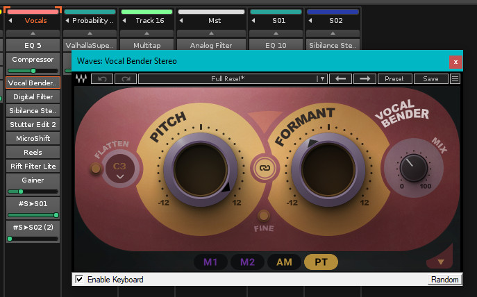The image size is (477, 297).
Task: Select the Stutter Edit 2 device
Action: click(33, 125)
